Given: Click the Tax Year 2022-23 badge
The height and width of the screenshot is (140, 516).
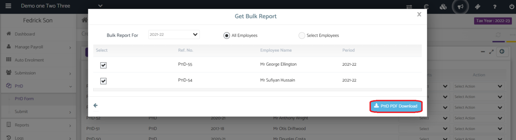Looking at the screenshot, I should [x=493, y=21].
